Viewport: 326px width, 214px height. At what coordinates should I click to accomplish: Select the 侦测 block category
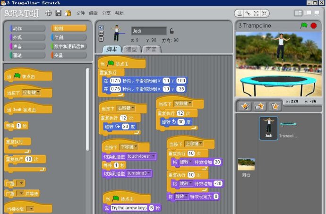pyautogui.click(x=69, y=37)
